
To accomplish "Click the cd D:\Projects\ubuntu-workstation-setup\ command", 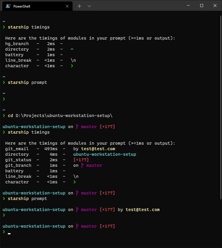I will pos(60,116).
